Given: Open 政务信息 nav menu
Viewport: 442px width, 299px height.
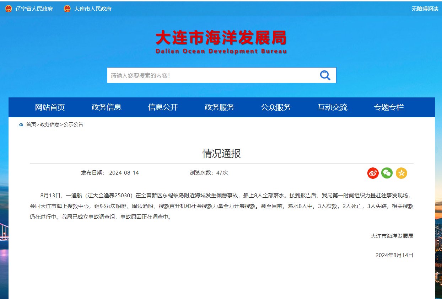Looking at the screenshot, I should point(106,107).
